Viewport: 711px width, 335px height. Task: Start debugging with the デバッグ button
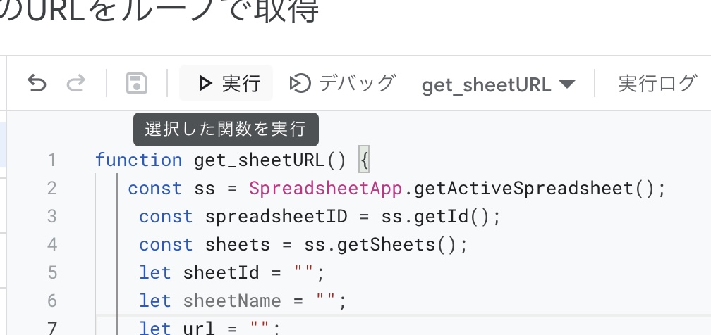click(342, 84)
